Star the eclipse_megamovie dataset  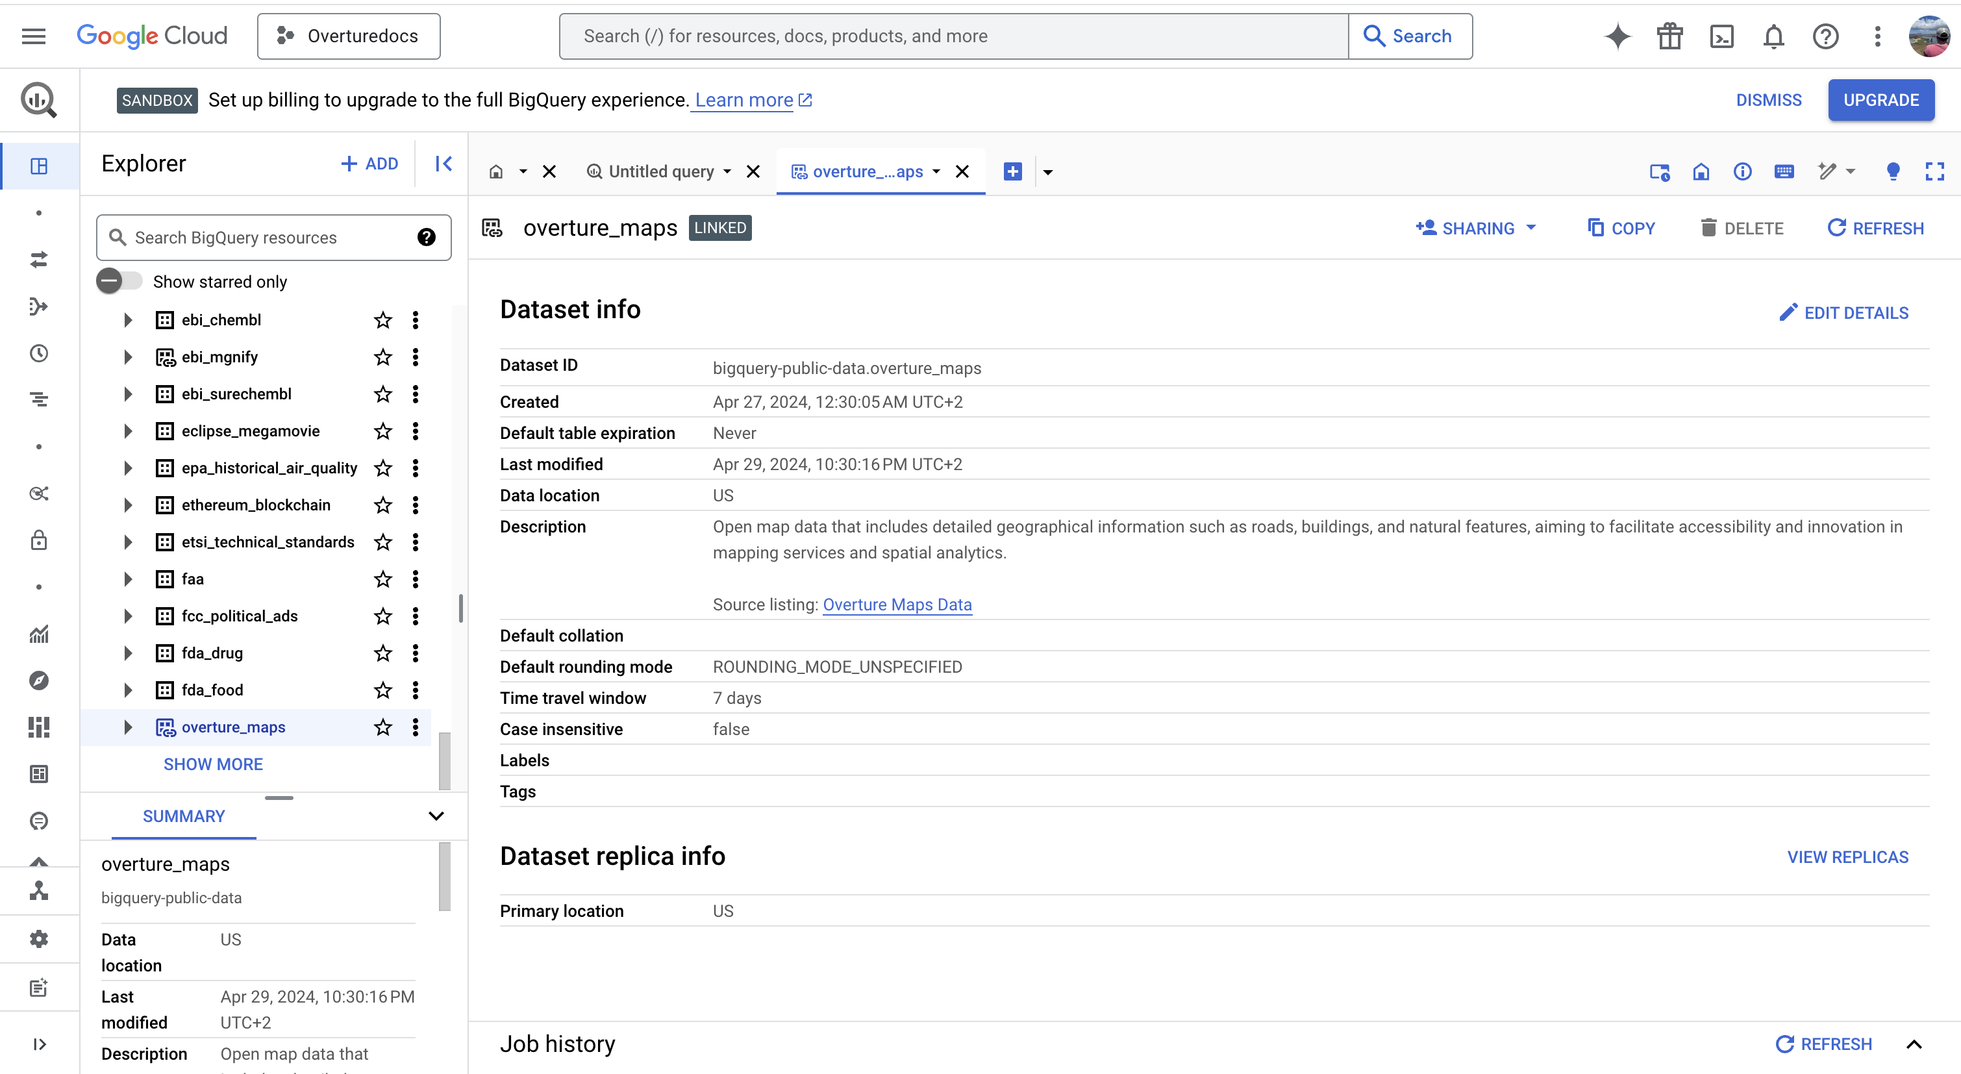click(383, 431)
